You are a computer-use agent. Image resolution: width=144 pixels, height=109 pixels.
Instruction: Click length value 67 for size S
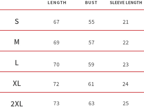click(x=56, y=22)
